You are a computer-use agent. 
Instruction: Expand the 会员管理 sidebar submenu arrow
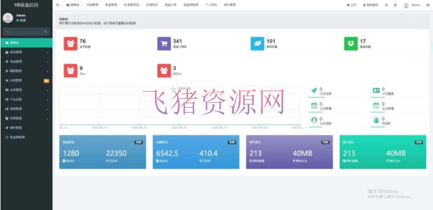coord(47,90)
